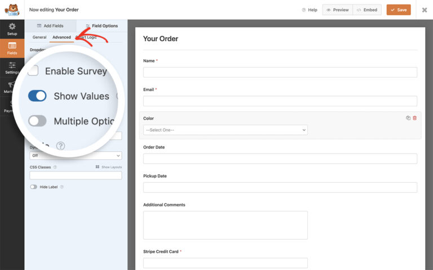The height and width of the screenshot is (270, 433).
Task: Select the Fields sidebar icon
Action: coord(12,48)
